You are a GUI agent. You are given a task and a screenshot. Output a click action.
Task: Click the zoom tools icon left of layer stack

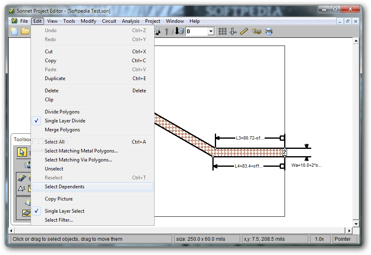[x=157, y=31]
